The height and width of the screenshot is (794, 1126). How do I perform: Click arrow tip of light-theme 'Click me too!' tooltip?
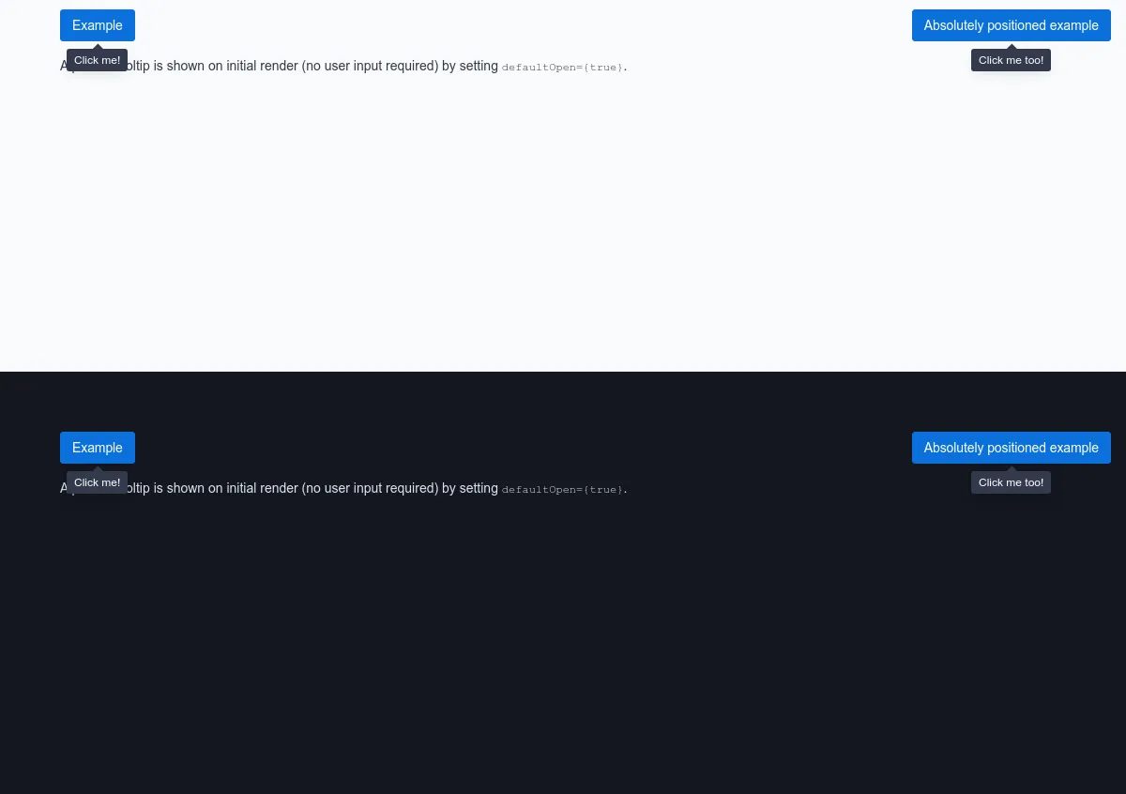[1012, 46]
